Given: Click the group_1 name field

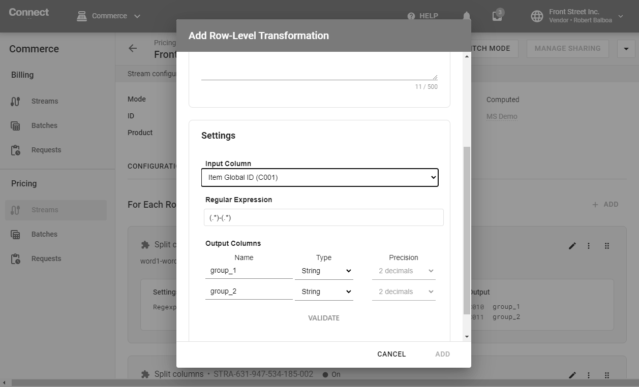Looking at the screenshot, I should (x=249, y=271).
